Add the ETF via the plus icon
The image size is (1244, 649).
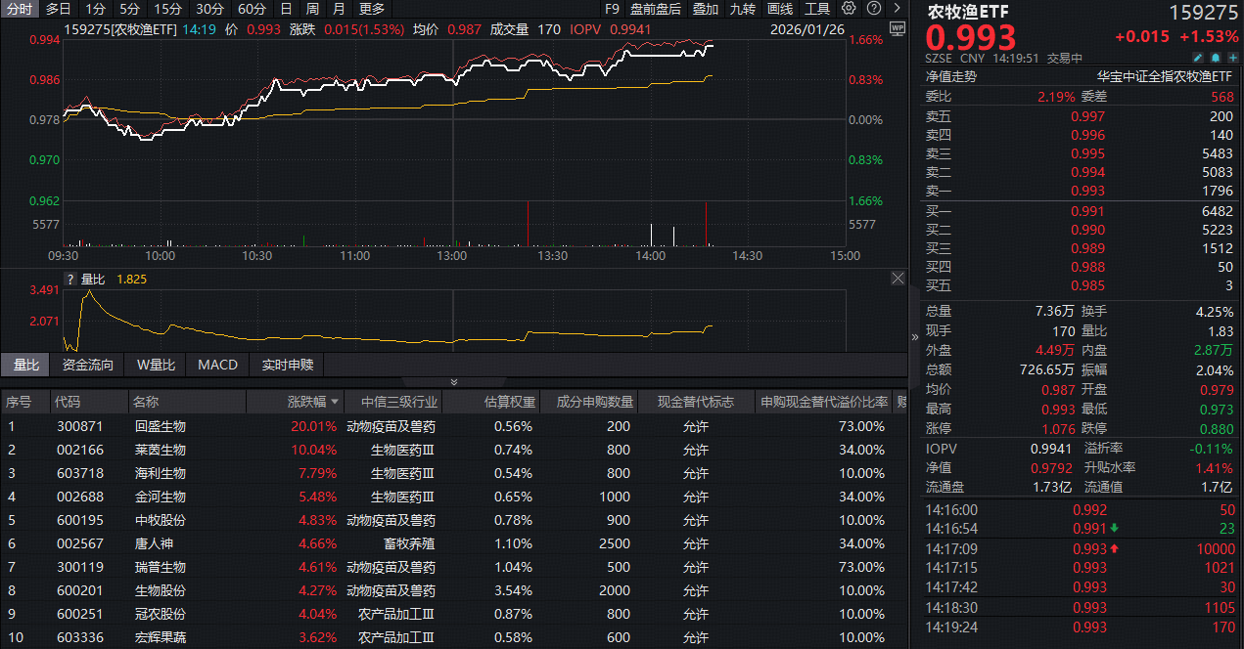(x=1231, y=58)
